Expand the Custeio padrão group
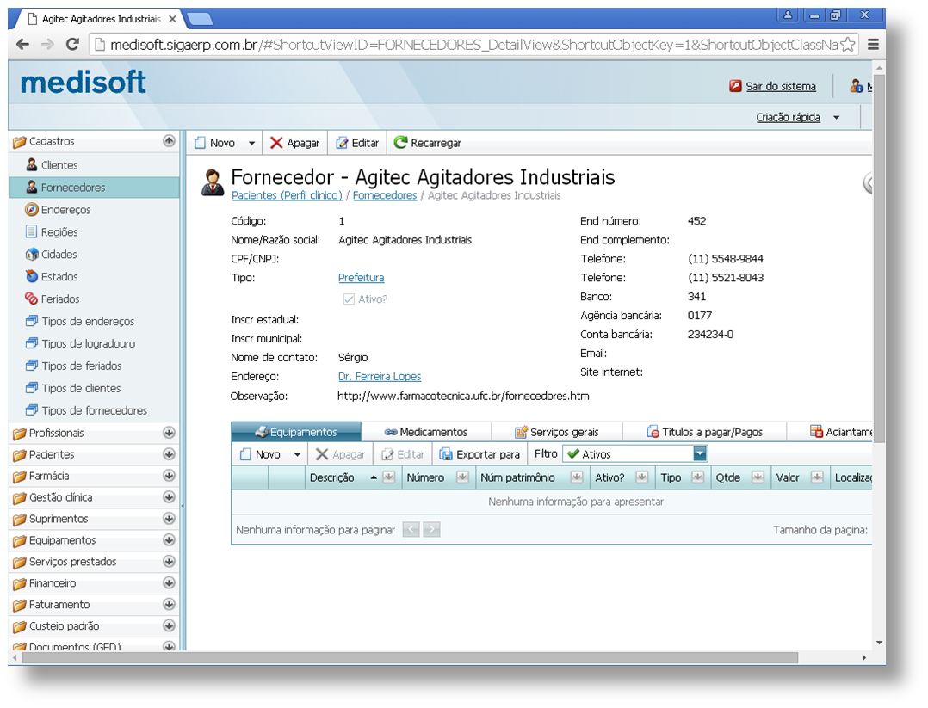Screen dimensions: 928x708 coord(170,625)
